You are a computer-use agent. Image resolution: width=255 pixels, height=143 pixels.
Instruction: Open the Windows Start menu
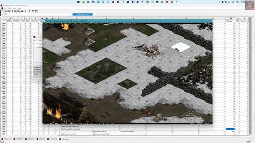click(78, 2)
